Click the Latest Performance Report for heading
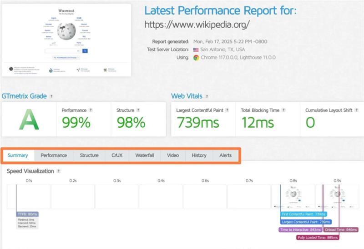Screen dimensions: 364x249 tap(221, 10)
